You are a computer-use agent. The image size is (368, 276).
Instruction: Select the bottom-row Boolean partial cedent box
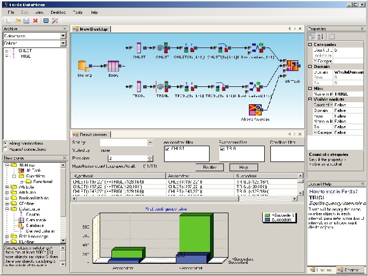pos(256,86)
